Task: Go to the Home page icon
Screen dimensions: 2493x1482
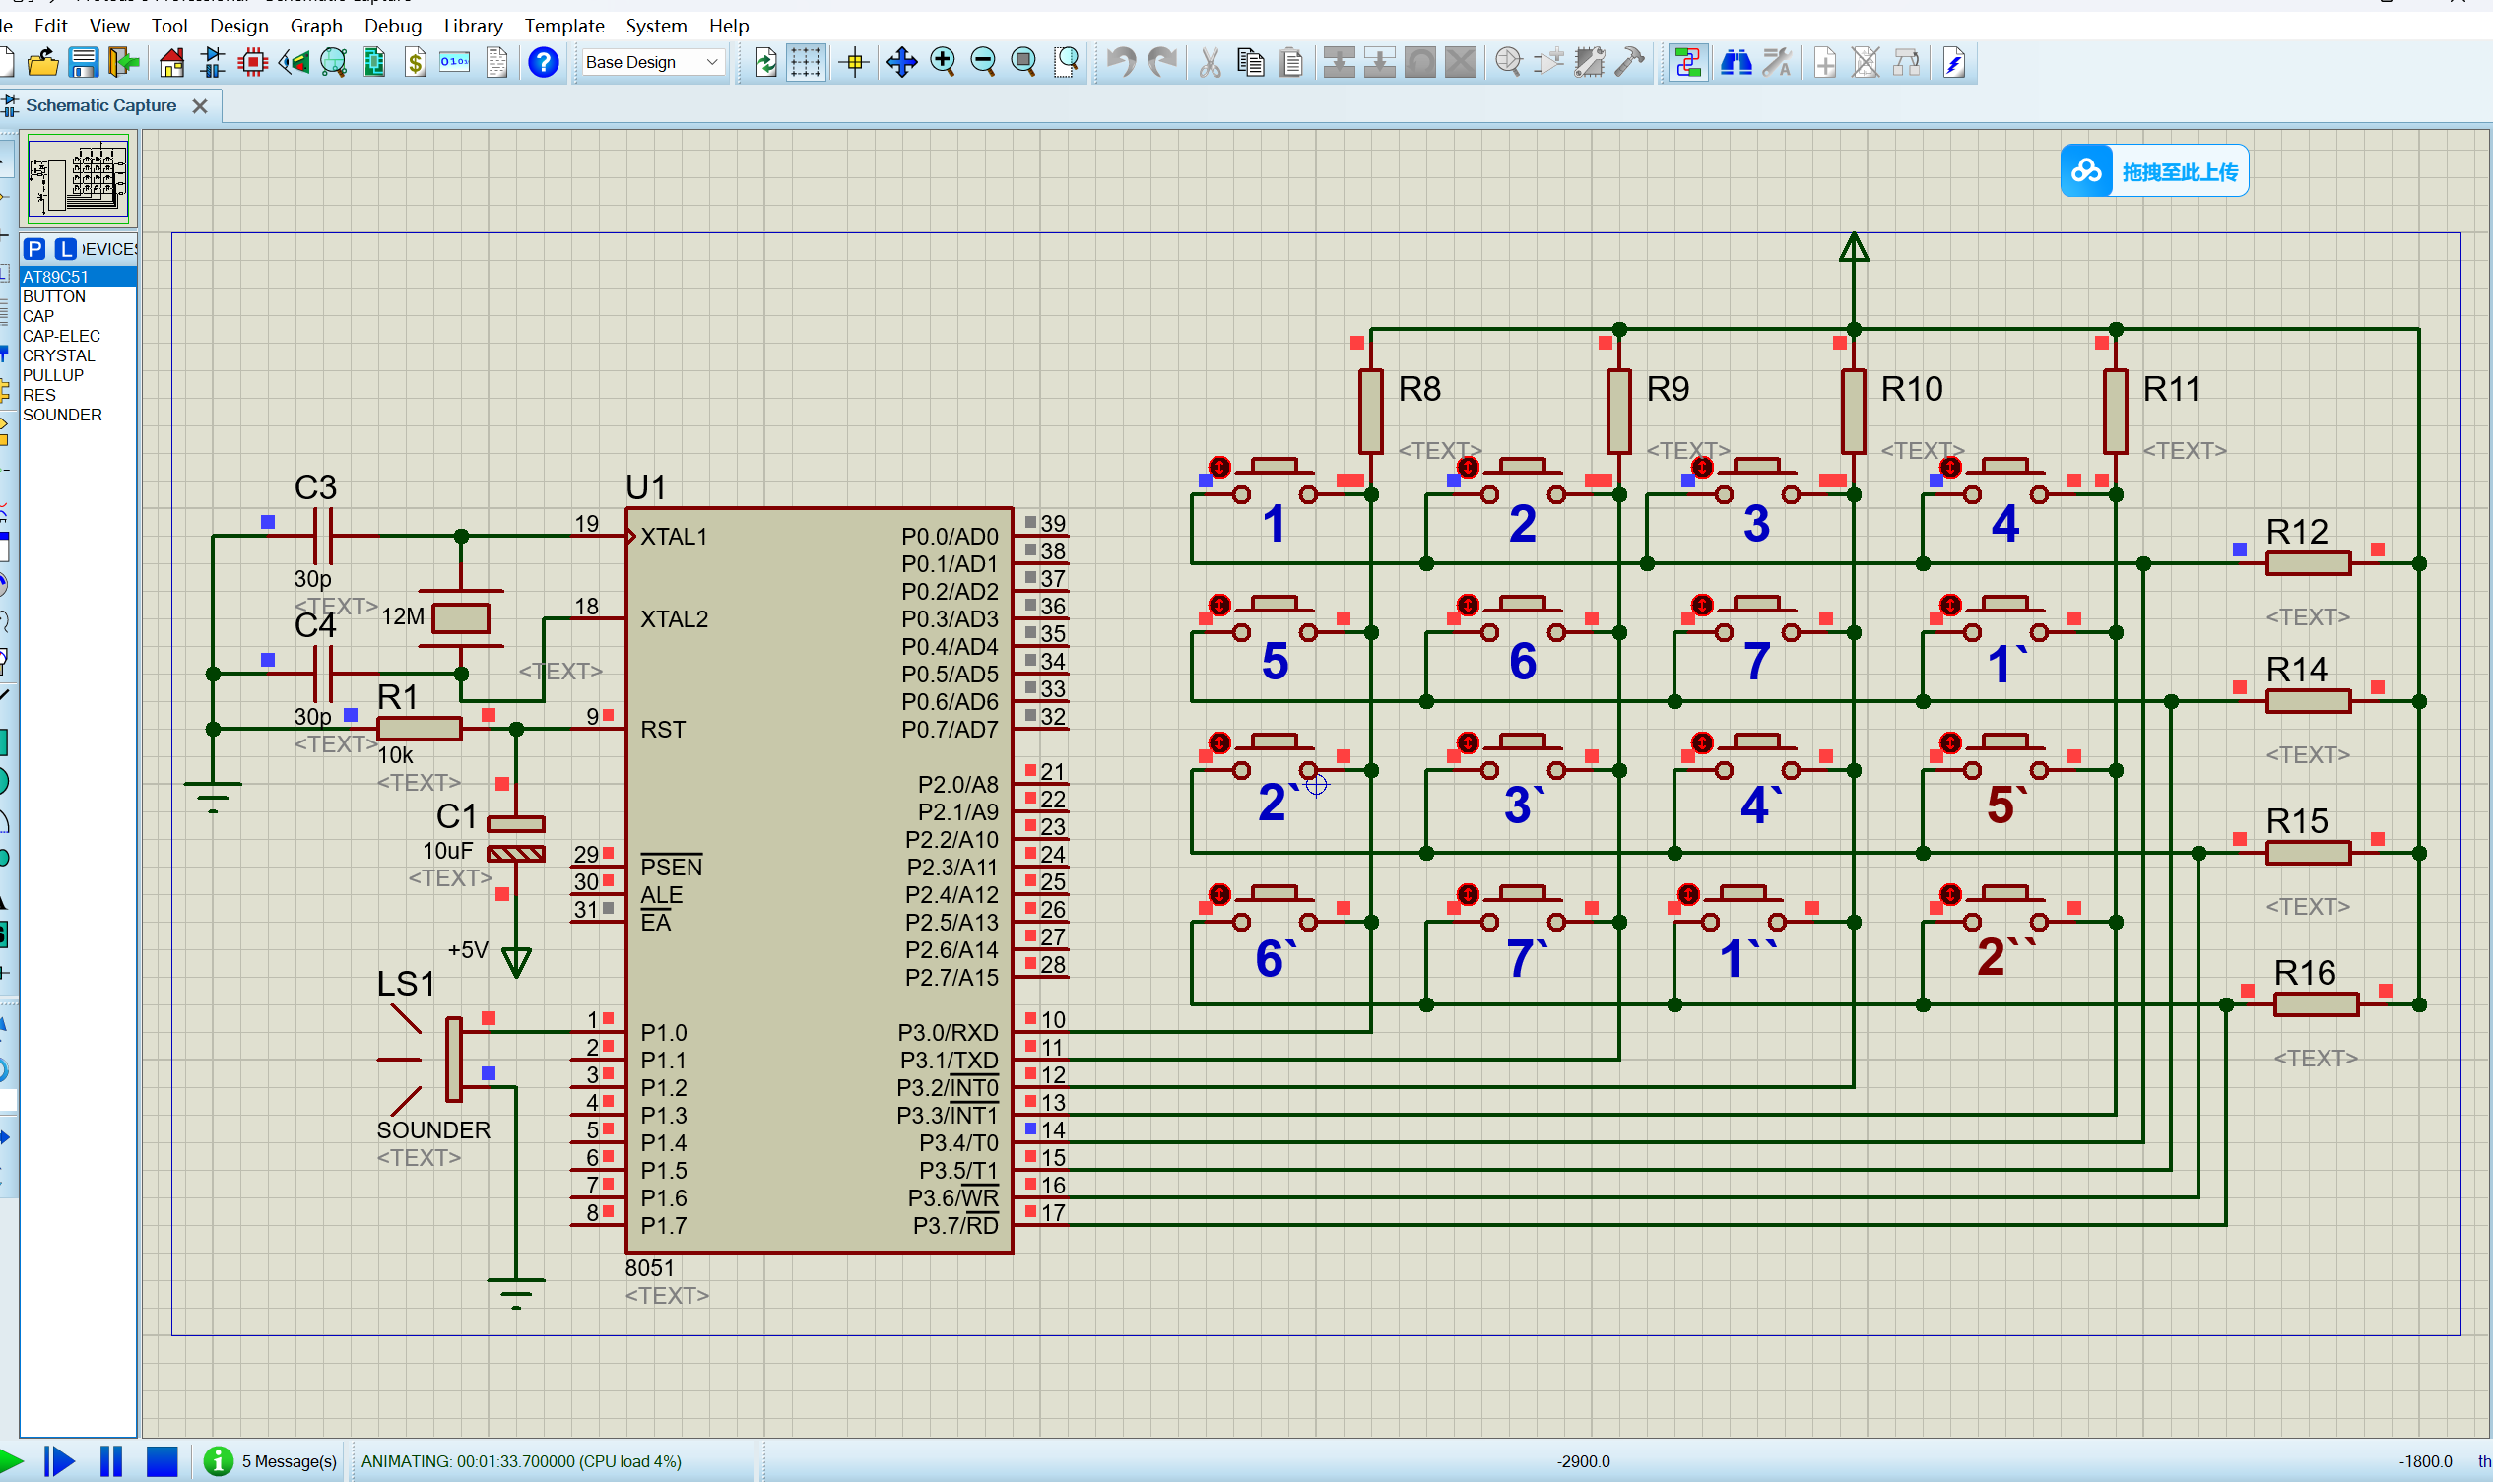Action: click(x=171, y=63)
